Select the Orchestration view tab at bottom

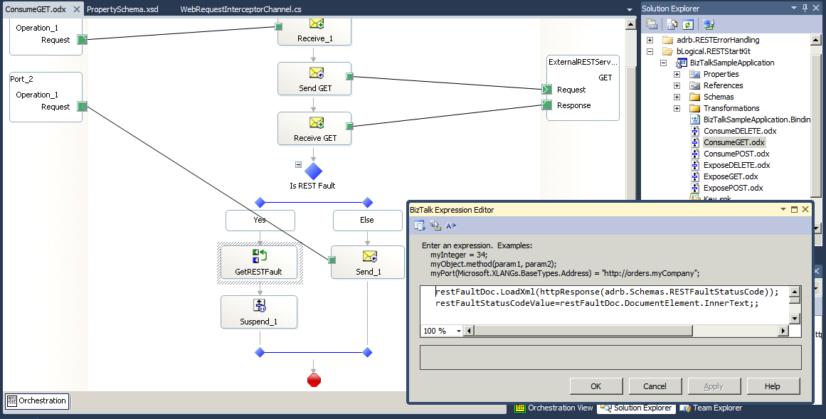(37, 401)
